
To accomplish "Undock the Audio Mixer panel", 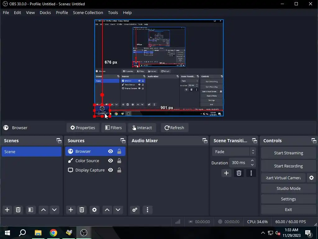I will click(205, 141).
